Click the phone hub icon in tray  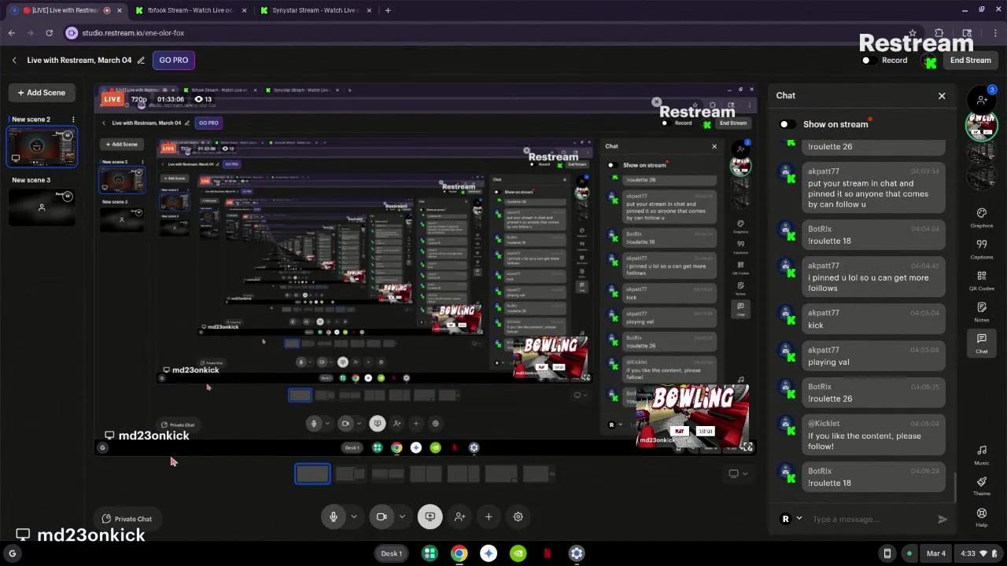[x=887, y=553]
